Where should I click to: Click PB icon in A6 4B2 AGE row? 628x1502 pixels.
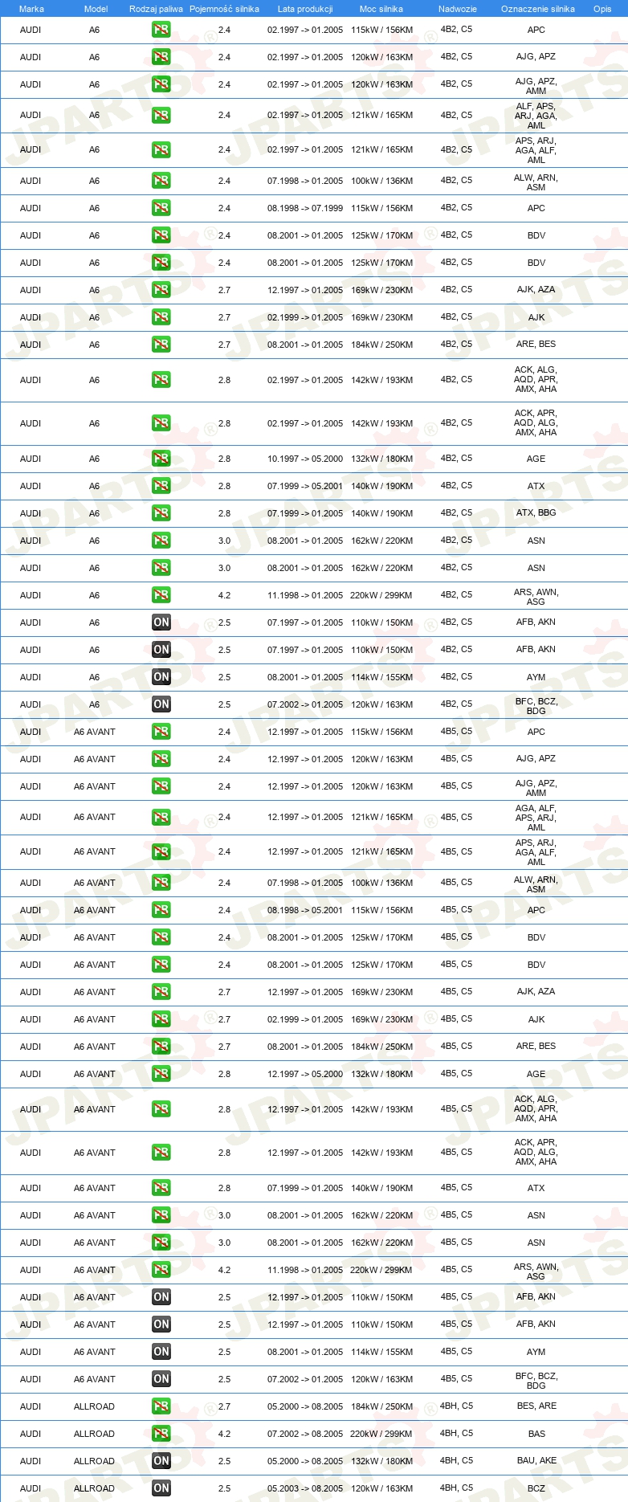pyautogui.click(x=161, y=459)
